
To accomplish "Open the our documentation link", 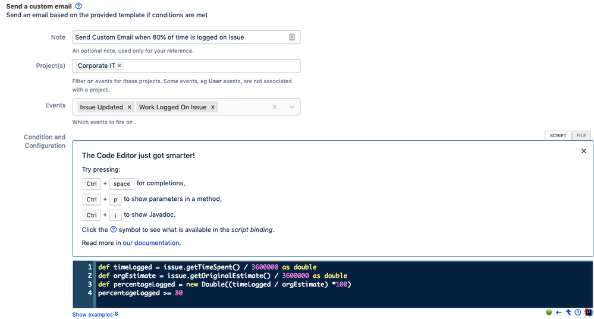I will coord(152,243).
